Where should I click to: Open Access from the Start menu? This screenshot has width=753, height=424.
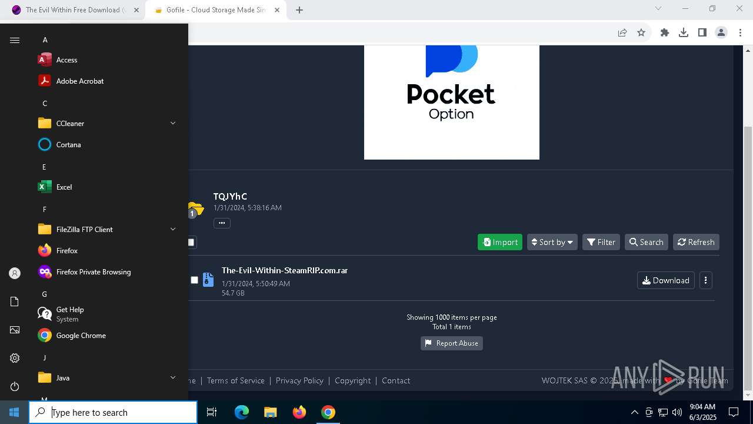[x=106, y=60]
